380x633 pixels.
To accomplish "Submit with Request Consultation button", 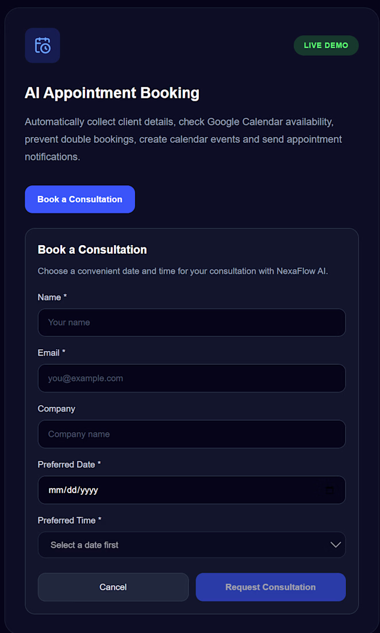I will 271,587.
